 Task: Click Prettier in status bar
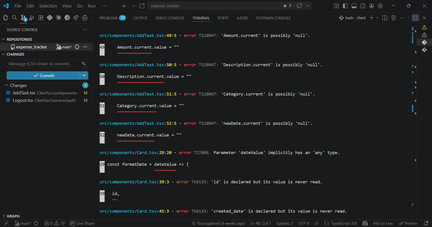(x=408, y=223)
